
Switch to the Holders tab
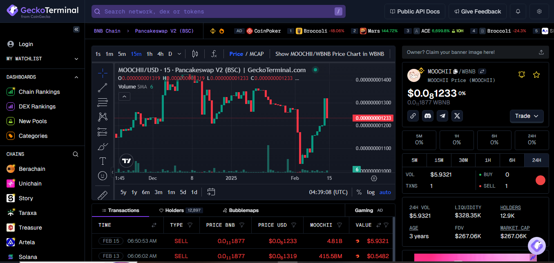(x=181, y=210)
